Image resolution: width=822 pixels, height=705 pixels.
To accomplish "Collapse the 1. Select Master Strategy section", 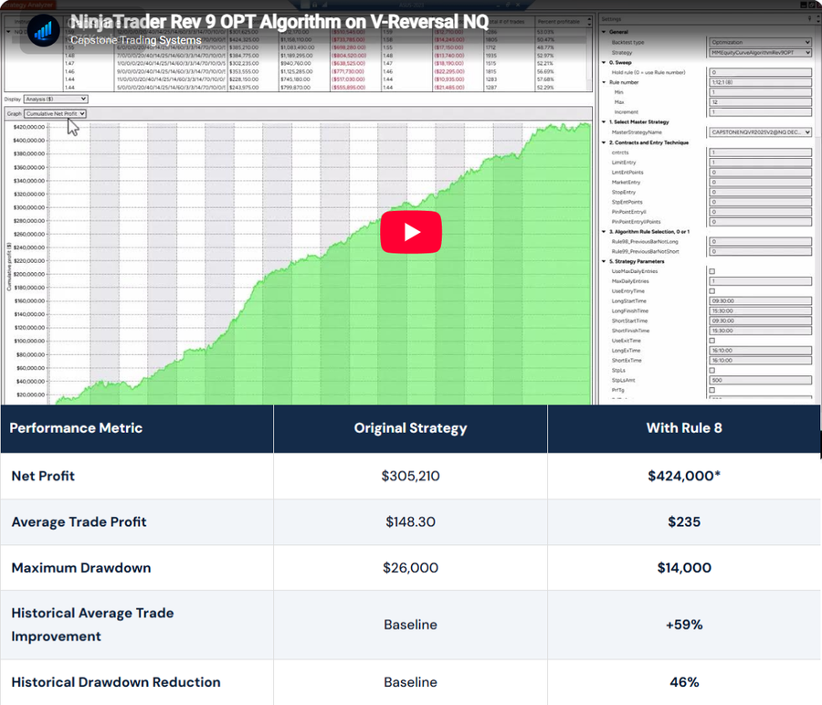I will (x=604, y=121).
